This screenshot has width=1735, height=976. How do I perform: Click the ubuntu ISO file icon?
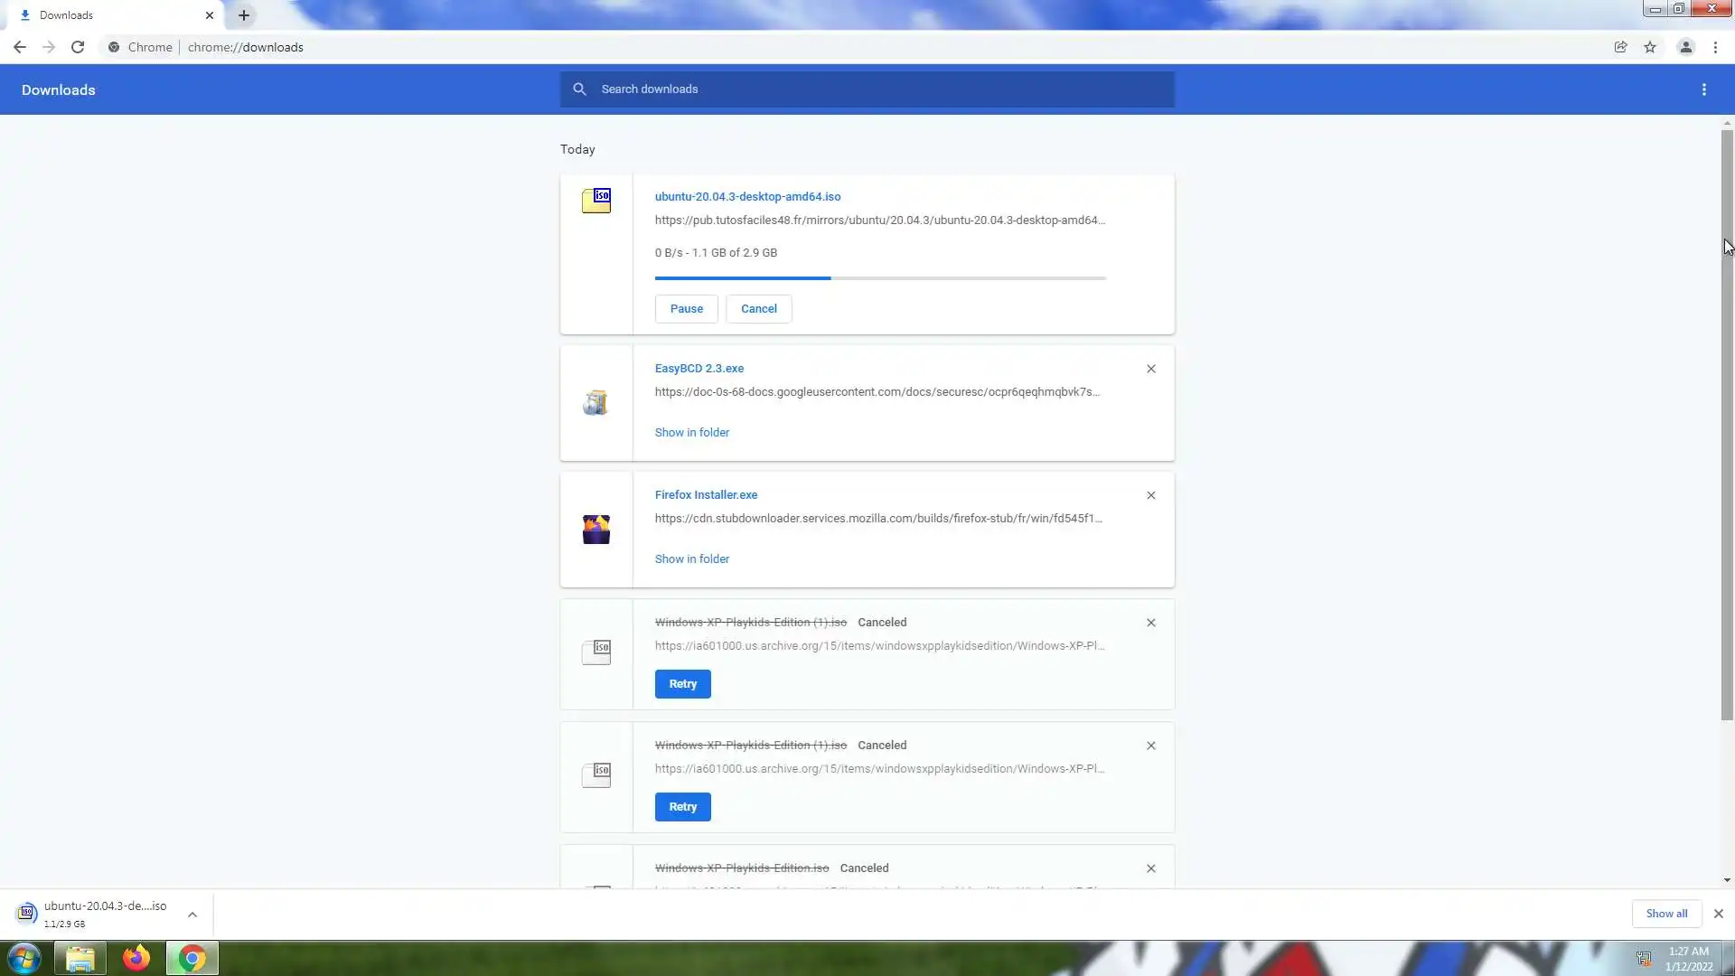(x=596, y=201)
